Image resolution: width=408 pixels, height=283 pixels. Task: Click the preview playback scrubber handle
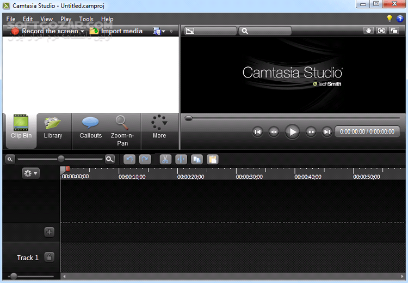coord(188,118)
